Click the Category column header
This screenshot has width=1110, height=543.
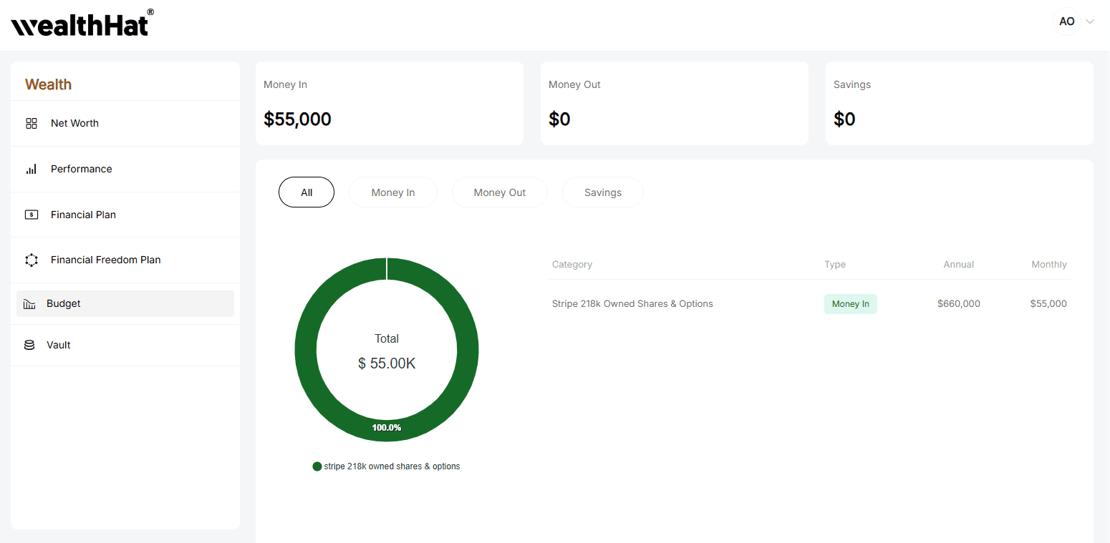(x=572, y=265)
